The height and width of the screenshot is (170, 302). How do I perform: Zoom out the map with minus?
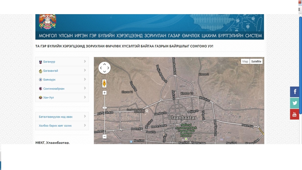(x=104, y=136)
